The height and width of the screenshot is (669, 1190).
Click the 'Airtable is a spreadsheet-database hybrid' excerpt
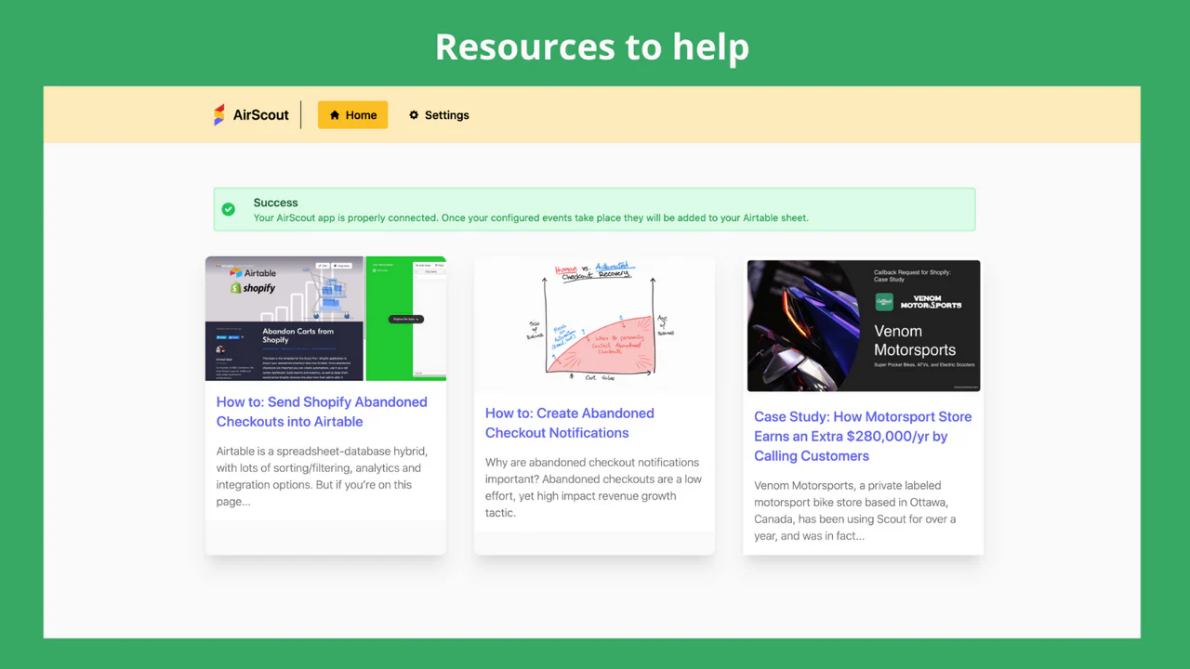click(x=322, y=477)
